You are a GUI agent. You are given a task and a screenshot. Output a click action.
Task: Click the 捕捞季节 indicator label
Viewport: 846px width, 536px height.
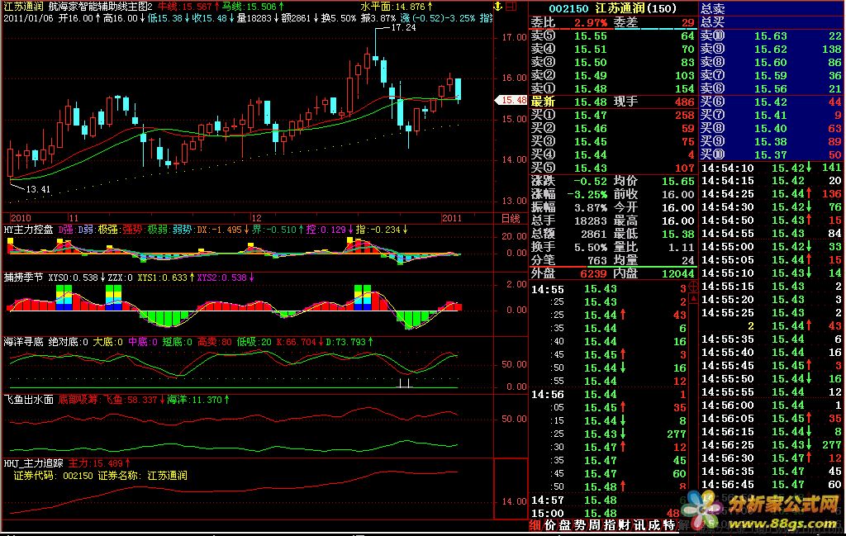pyautogui.click(x=23, y=277)
